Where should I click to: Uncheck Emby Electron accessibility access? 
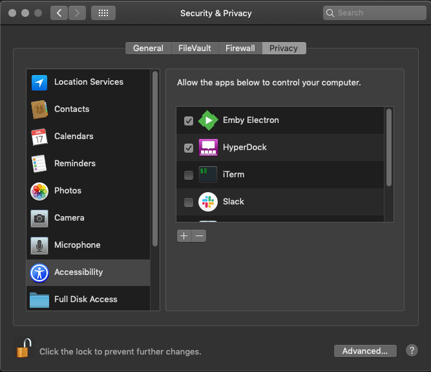tap(189, 120)
